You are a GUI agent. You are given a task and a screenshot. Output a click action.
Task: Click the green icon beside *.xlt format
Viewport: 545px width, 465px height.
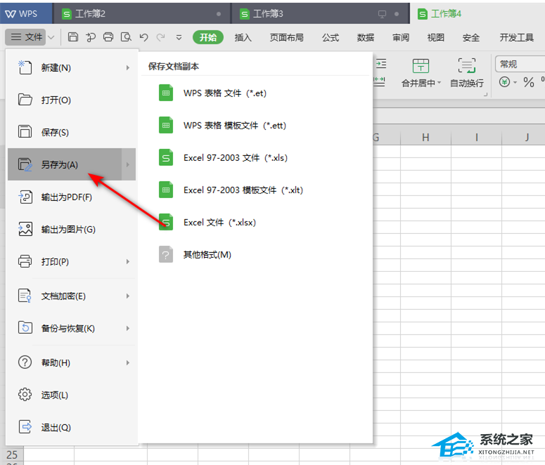[x=166, y=190]
